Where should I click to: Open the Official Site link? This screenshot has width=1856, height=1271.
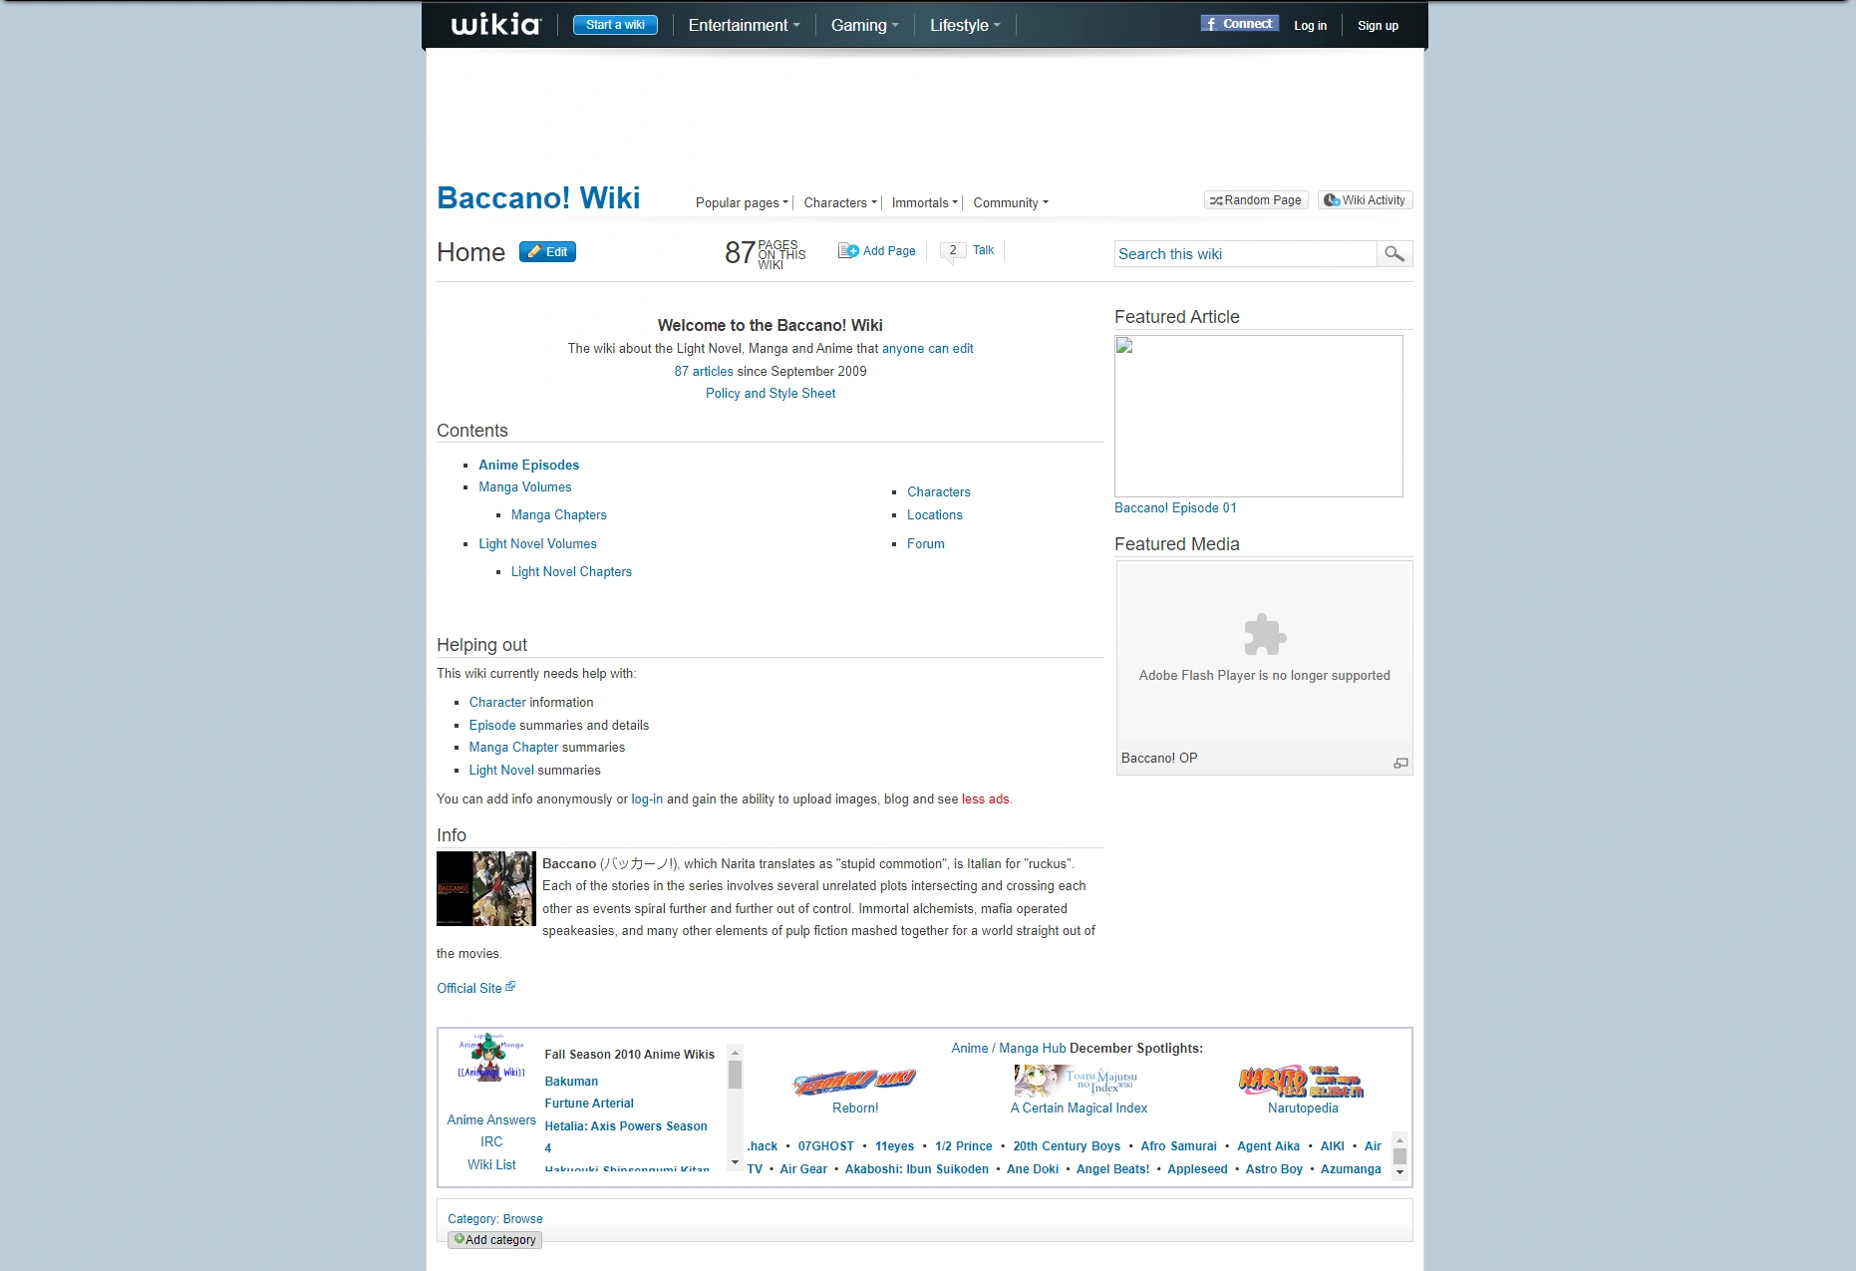[468, 988]
